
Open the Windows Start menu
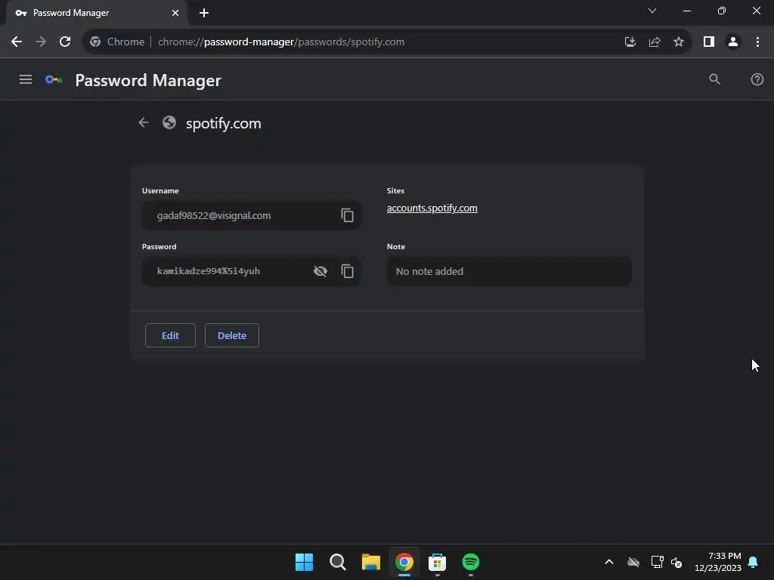tap(304, 562)
